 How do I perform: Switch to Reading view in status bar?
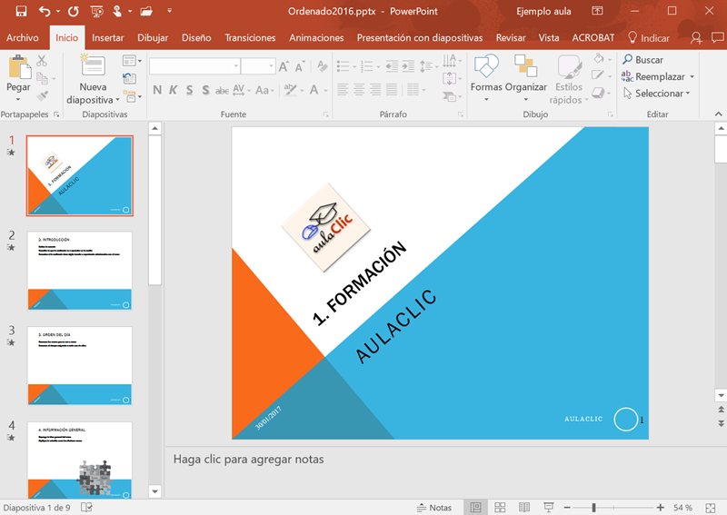(x=524, y=508)
